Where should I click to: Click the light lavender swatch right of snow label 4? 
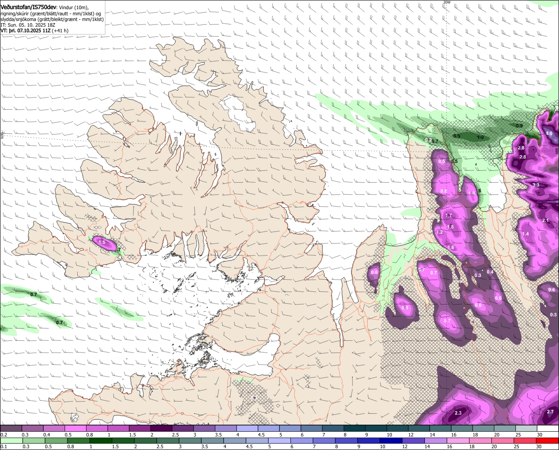[247, 429]
